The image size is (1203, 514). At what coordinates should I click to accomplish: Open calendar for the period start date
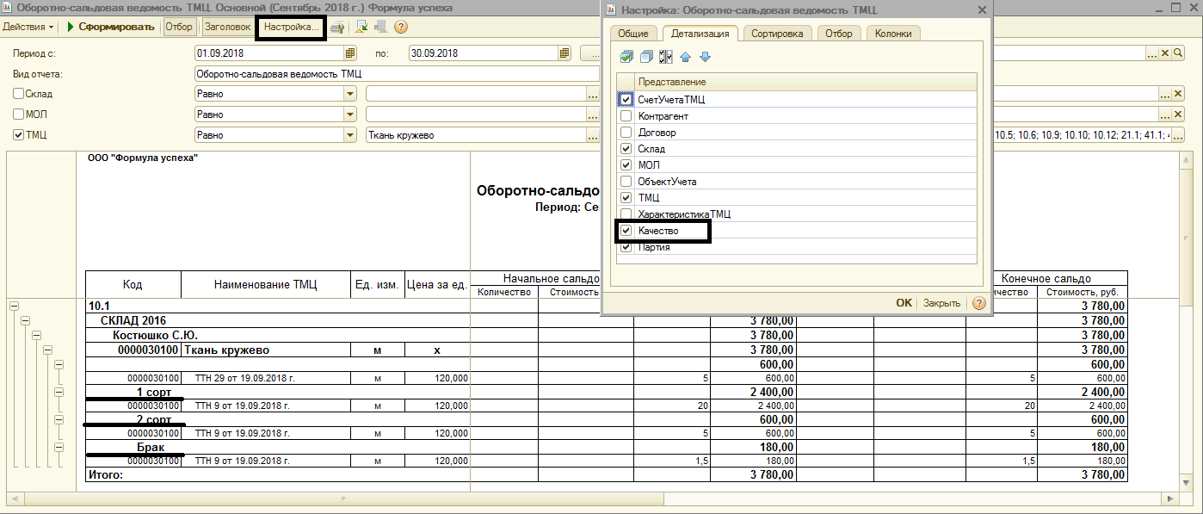click(350, 53)
